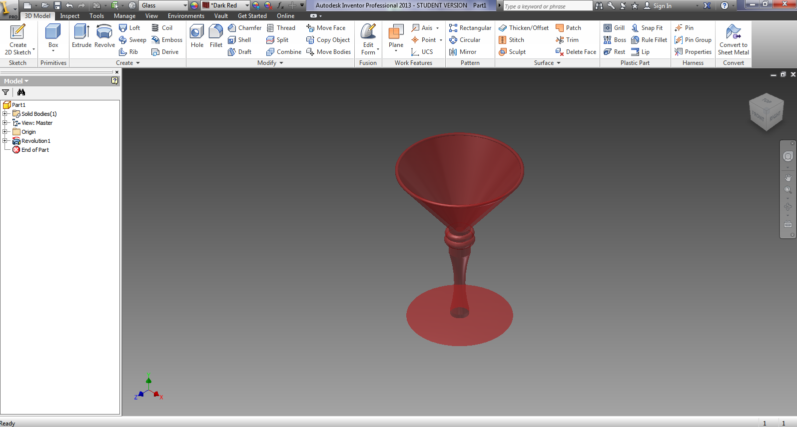
Task: Click the Delete Face button
Action: 576,52
